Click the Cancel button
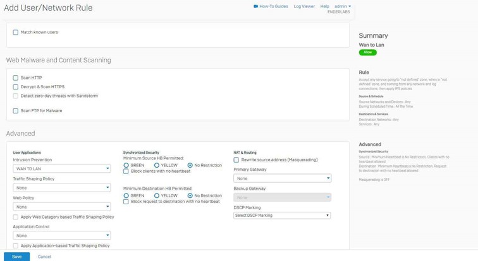The image size is (478, 261). pyautogui.click(x=44, y=257)
